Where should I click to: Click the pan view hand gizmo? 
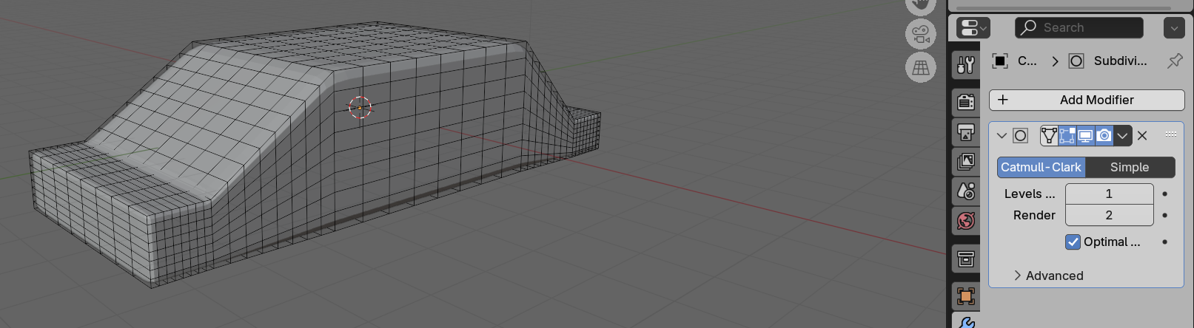click(x=920, y=5)
